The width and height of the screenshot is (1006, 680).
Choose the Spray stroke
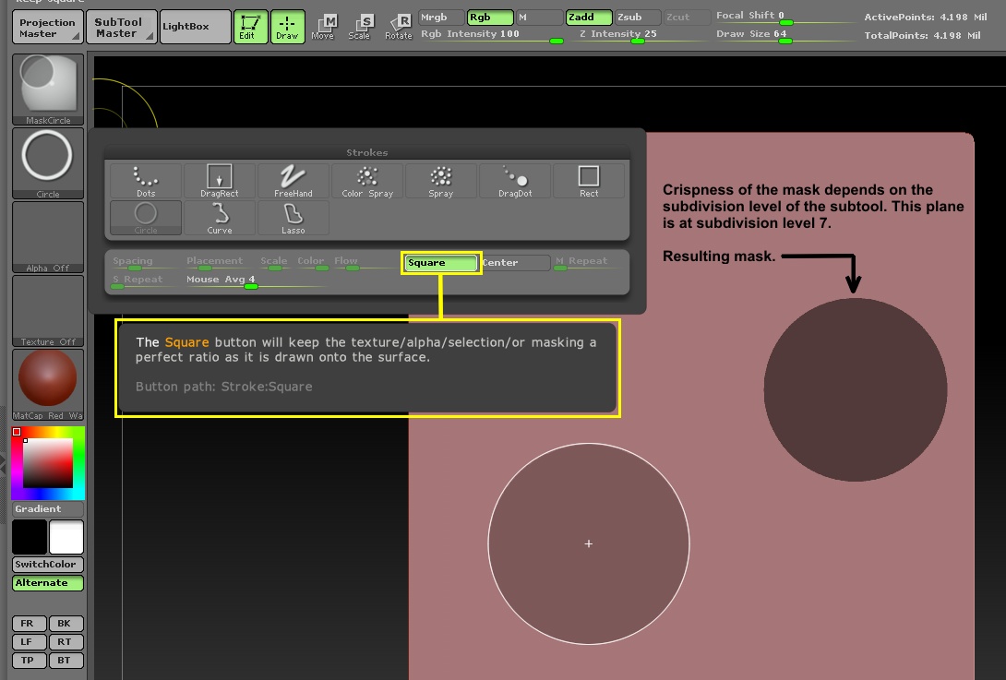[x=441, y=181]
